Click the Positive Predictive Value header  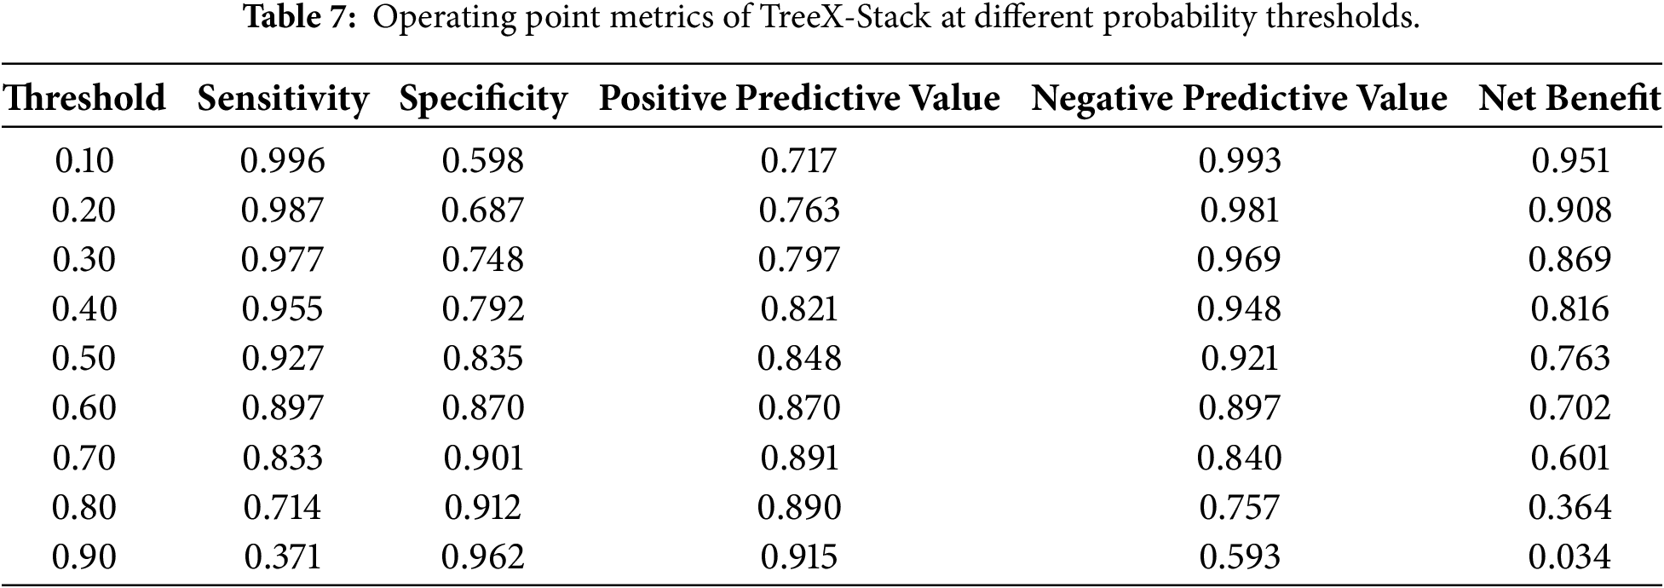tap(799, 99)
